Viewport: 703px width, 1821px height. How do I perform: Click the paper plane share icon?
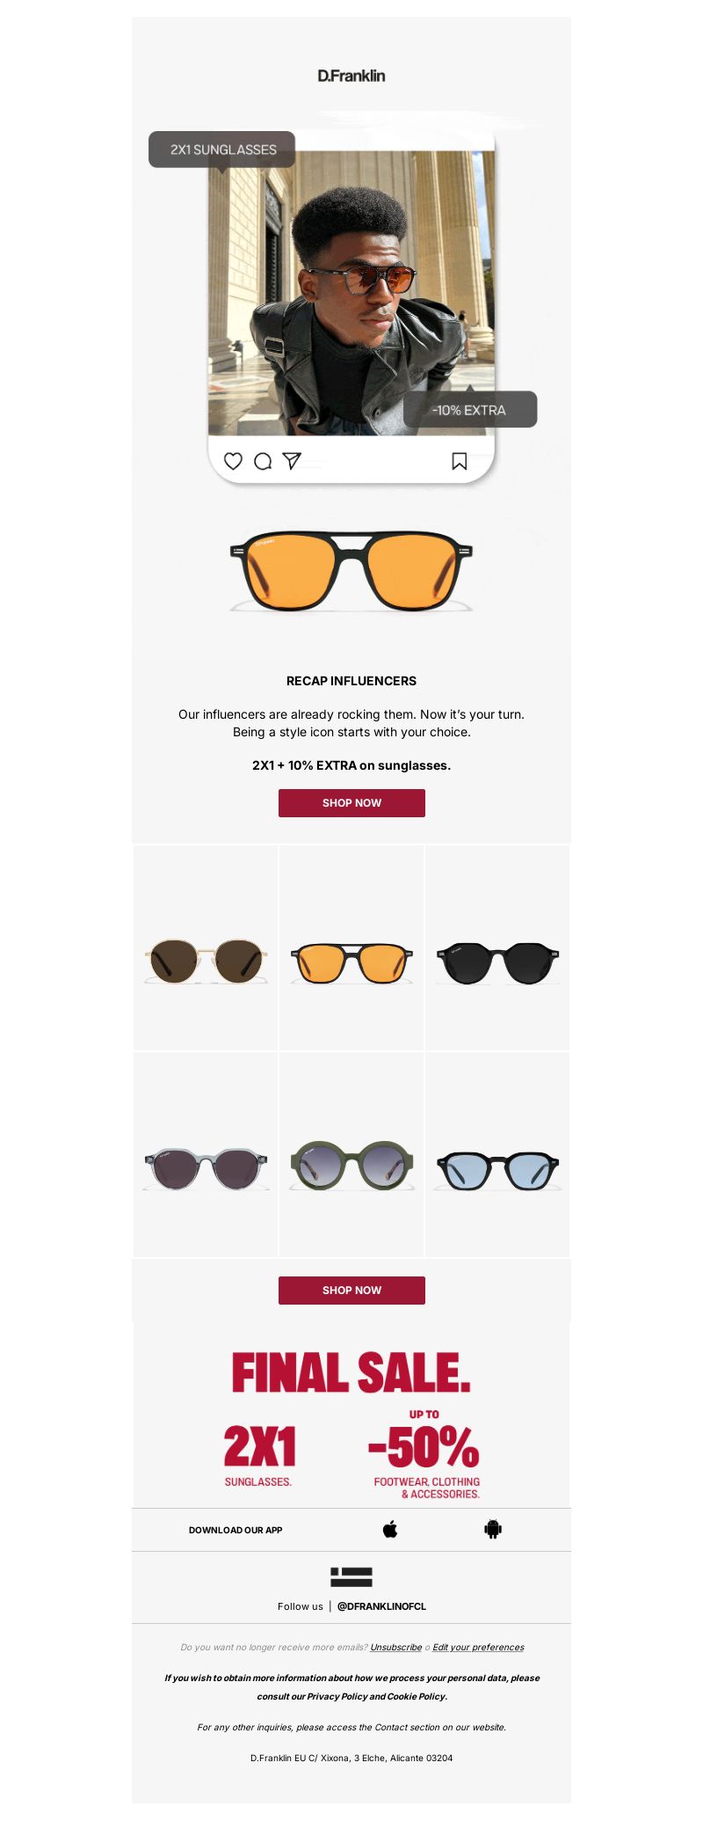(x=292, y=461)
